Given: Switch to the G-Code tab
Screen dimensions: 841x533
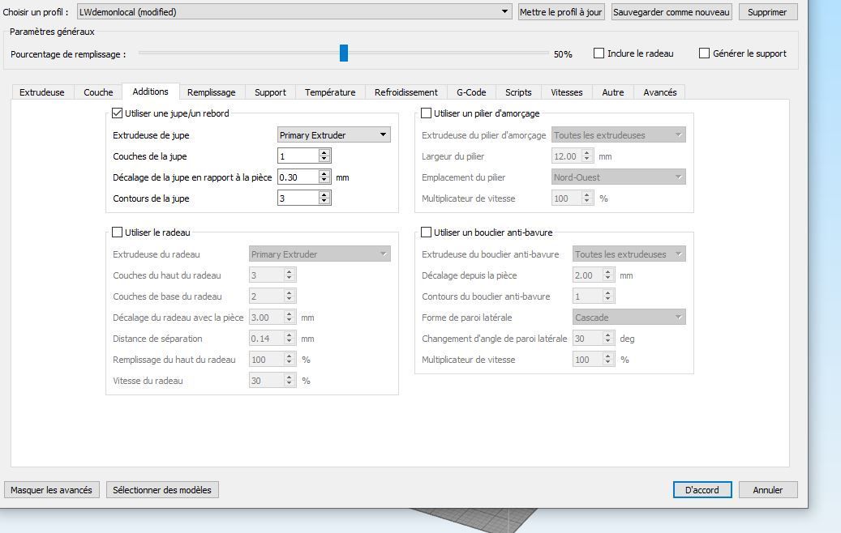Looking at the screenshot, I should tap(471, 92).
